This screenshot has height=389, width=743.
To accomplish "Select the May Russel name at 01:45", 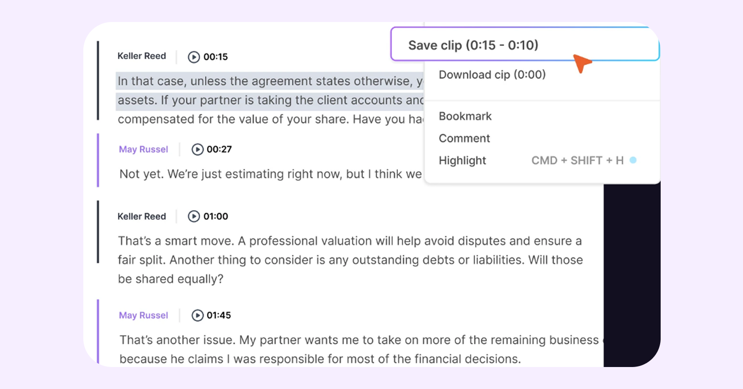I will (x=144, y=315).
